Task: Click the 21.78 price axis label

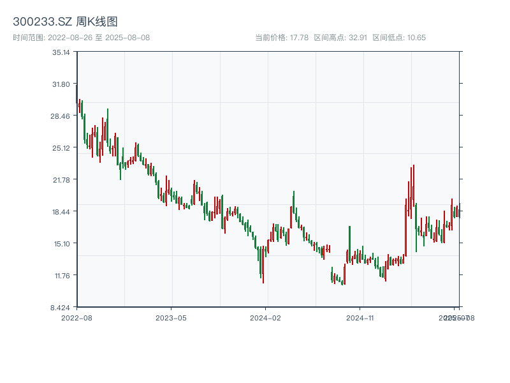Action: tap(61, 180)
